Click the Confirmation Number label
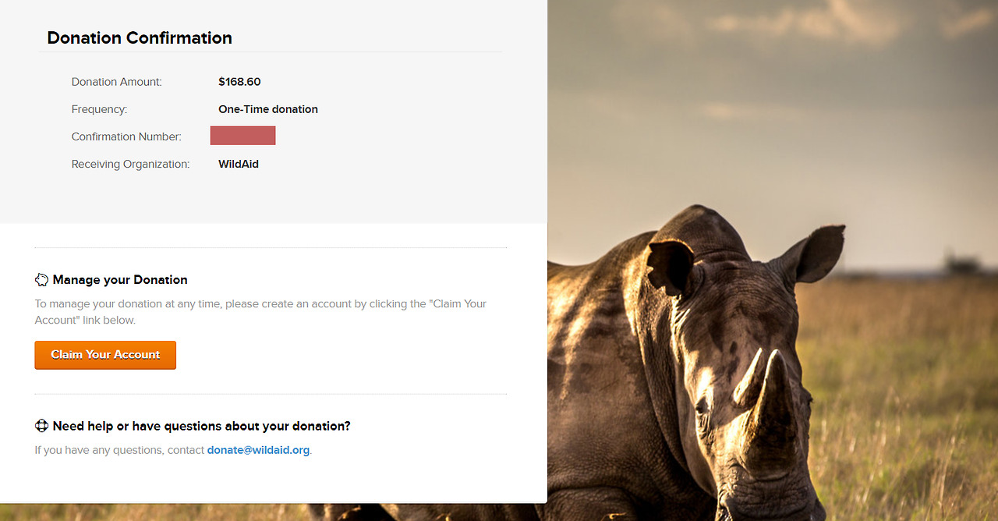 point(126,137)
